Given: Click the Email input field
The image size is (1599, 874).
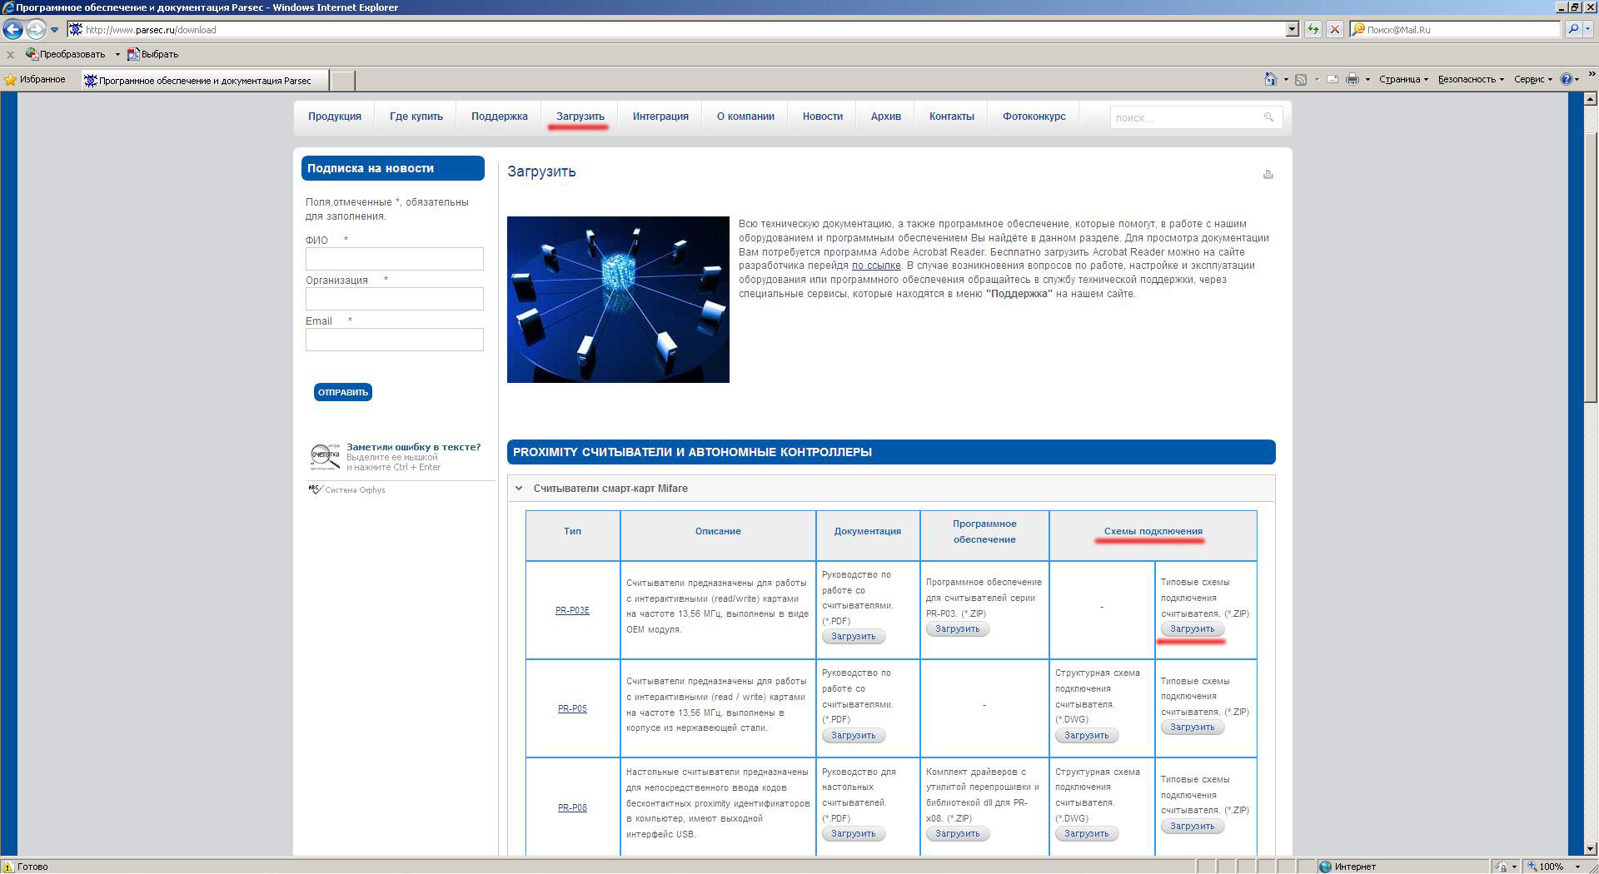Looking at the screenshot, I should pos(394,340).
